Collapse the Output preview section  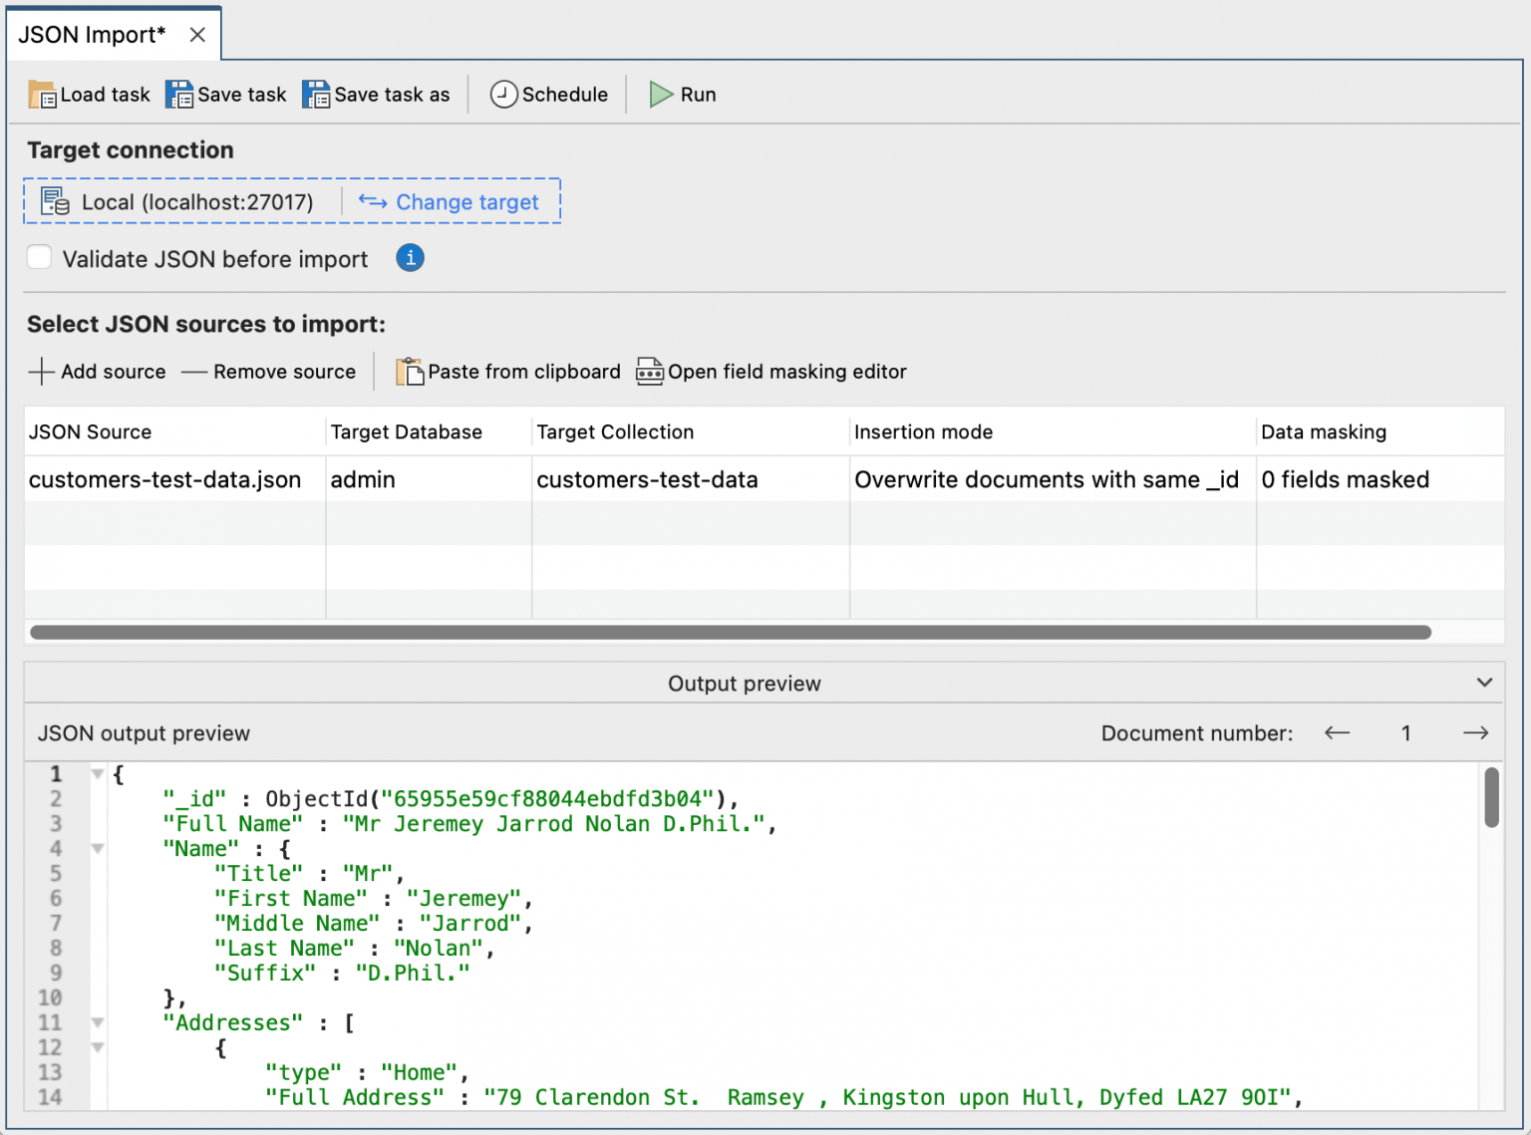(x=1485, y=682)
